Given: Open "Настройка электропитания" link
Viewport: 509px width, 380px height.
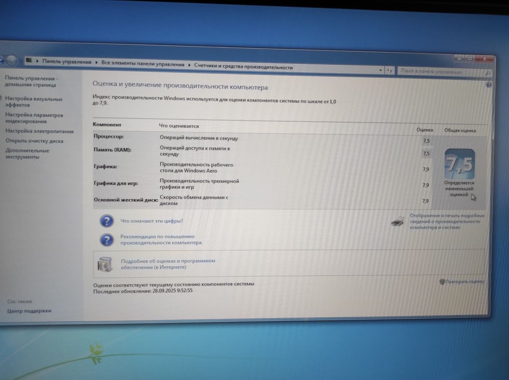Looking at the screenshot, I should coord(39,131).
